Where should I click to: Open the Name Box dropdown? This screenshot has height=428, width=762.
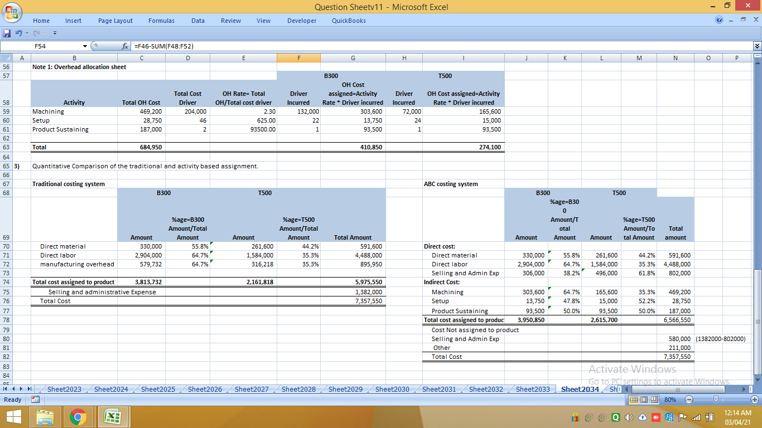pos(84,47)
